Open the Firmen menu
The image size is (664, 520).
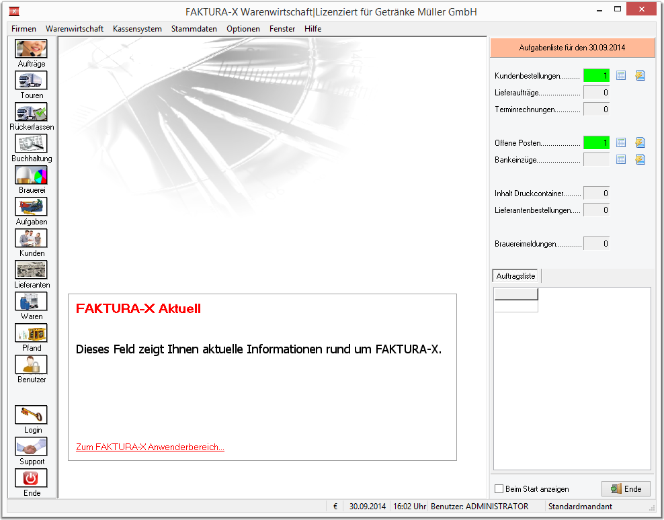click(24, 29)
